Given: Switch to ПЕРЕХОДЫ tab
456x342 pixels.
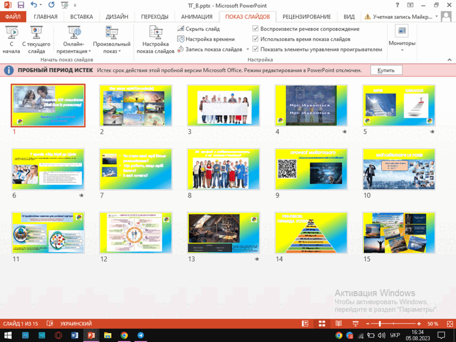Looking at the screenshot, I should click(155, 16).
